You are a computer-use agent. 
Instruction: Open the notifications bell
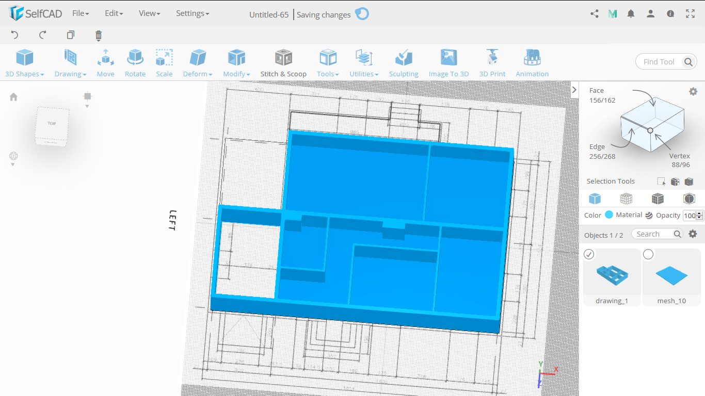click(631, 14)
